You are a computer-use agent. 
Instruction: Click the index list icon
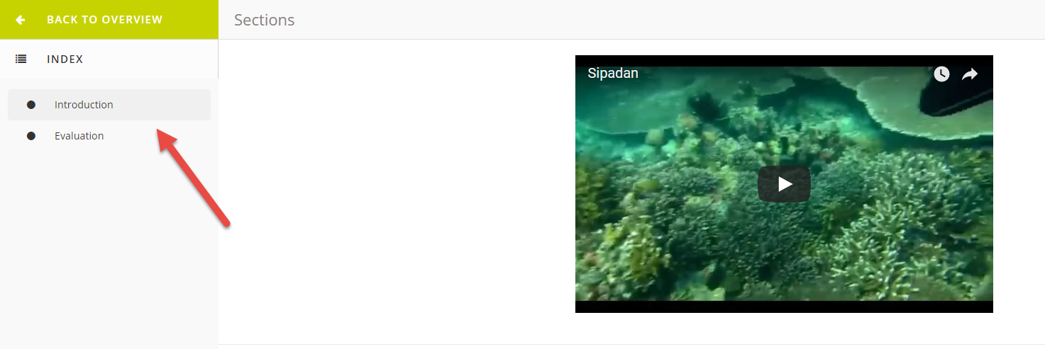pyautogui.click(x=21, y=59)
